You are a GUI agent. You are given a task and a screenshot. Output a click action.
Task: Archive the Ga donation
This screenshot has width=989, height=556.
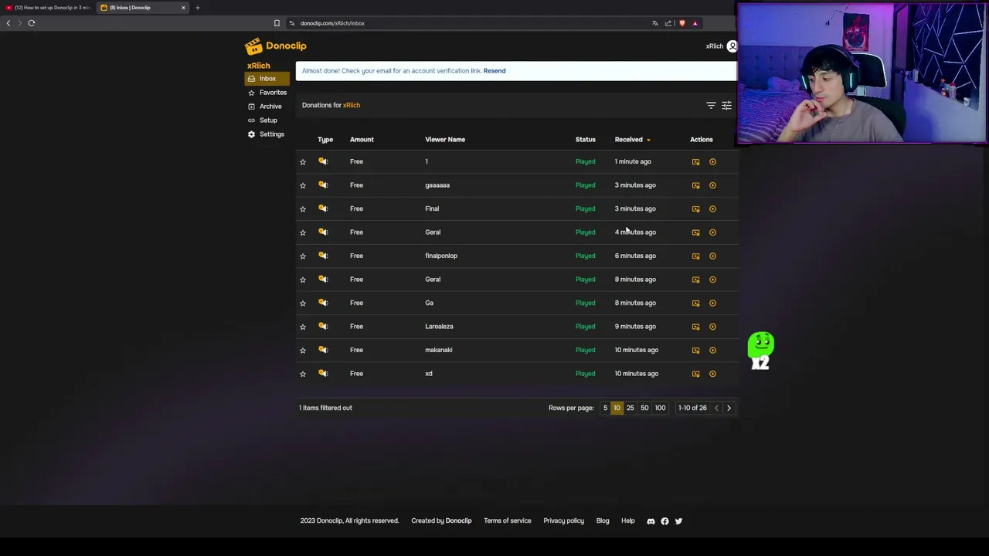[x=695, y=303]
